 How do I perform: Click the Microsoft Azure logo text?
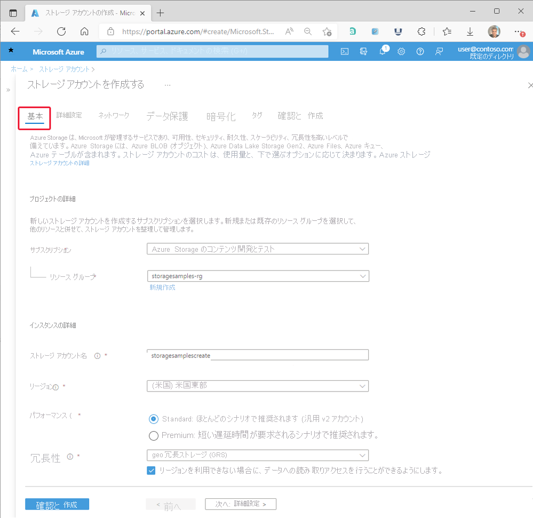coord(59,52)
